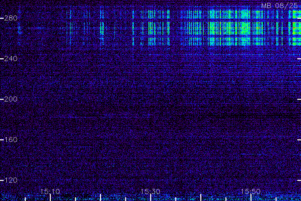
Task: Click the 200 frequency axis label
Action: pyautogui.click(x=11, y=99)
